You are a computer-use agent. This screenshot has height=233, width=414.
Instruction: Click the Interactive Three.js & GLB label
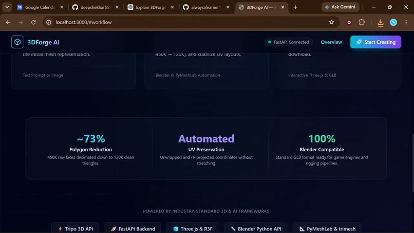312,75
